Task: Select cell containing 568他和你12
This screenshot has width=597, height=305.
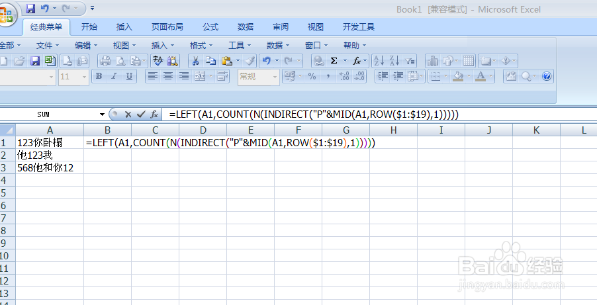Action: [50, 168]
